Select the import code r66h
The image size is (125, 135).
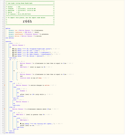pyautogui.click(x=27, y=22)
